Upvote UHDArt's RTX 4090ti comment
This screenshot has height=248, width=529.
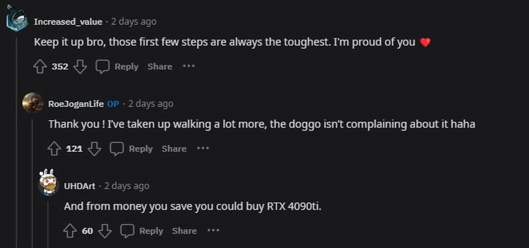click(70, 231)
